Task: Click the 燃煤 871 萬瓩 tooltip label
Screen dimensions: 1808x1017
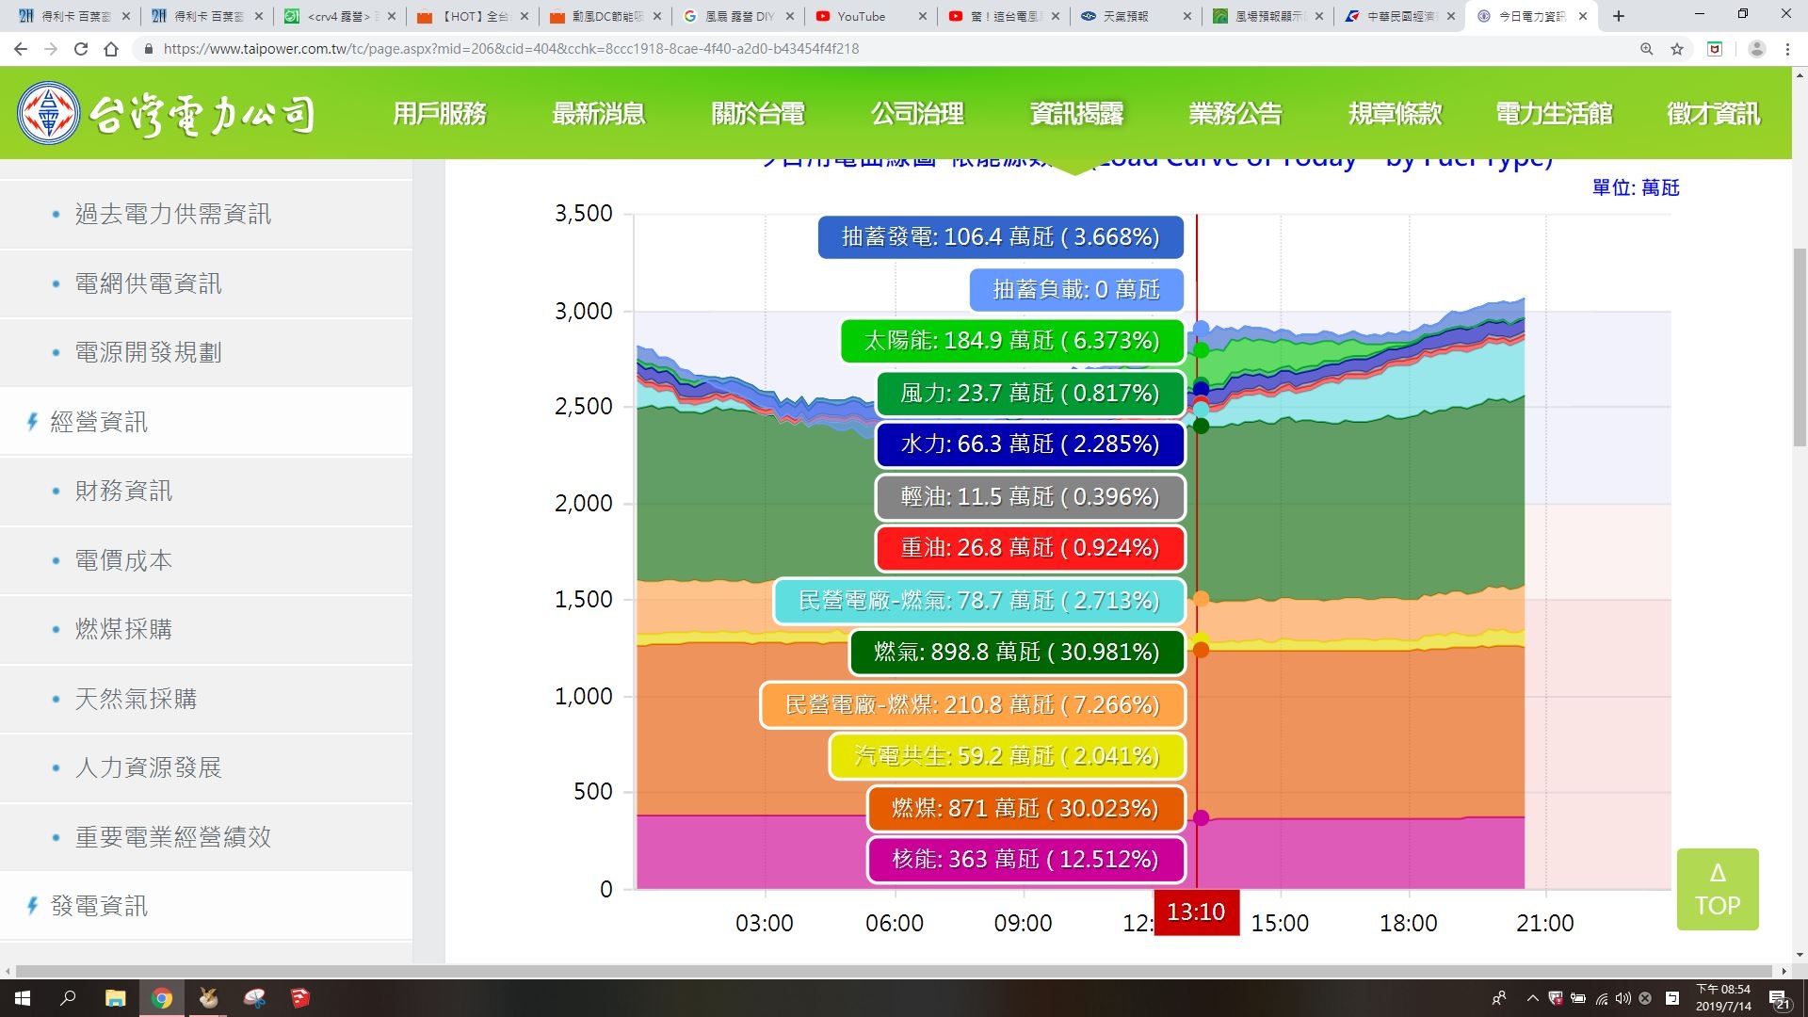Action: (1026, 809)
